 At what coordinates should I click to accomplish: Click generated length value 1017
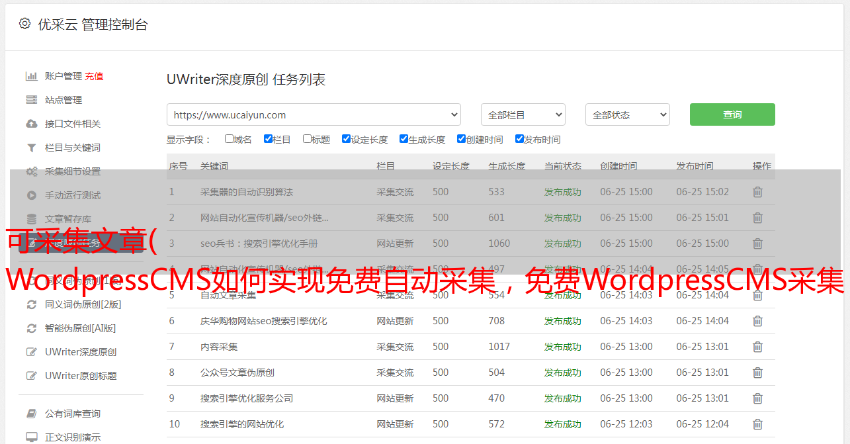click(499, 347)
